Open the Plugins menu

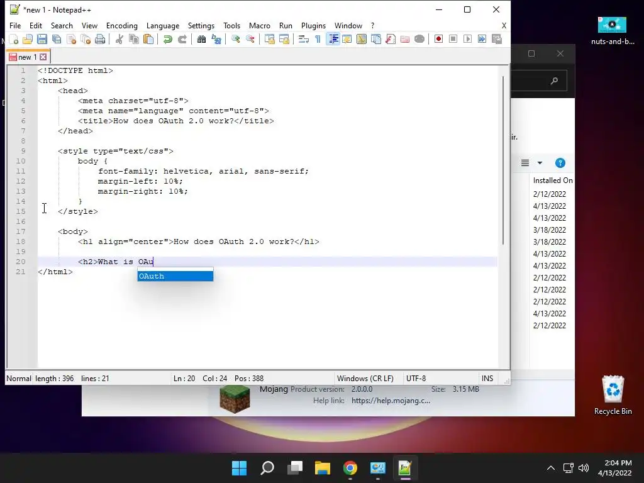pyautogui.click(x=313, y=25)
